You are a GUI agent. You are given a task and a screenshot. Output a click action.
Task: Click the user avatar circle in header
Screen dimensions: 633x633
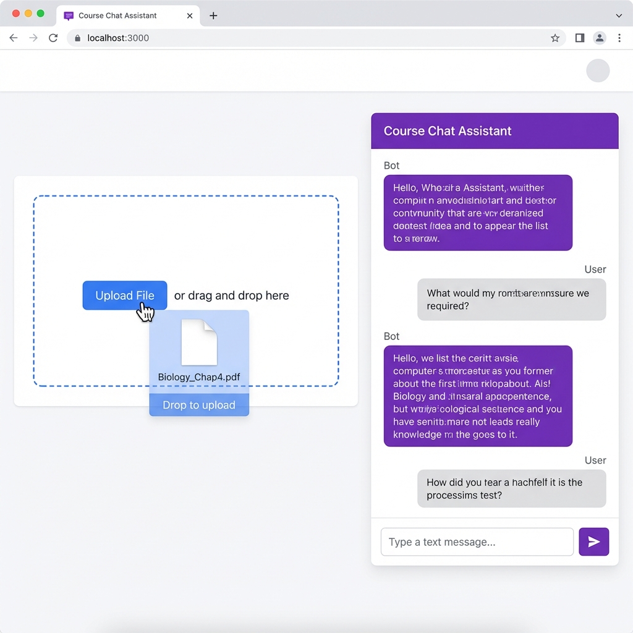[x=598, y=70]
